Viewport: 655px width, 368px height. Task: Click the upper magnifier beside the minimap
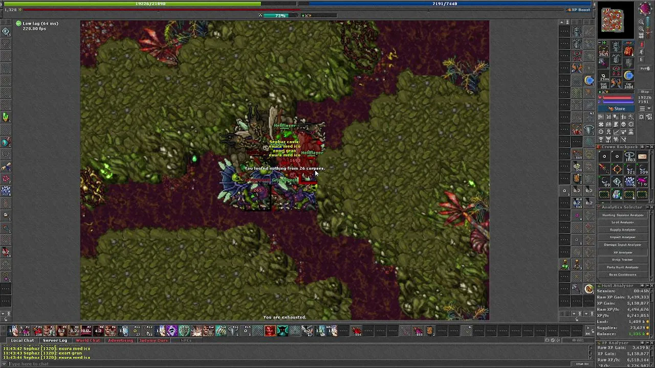click(x=641, y=22)
